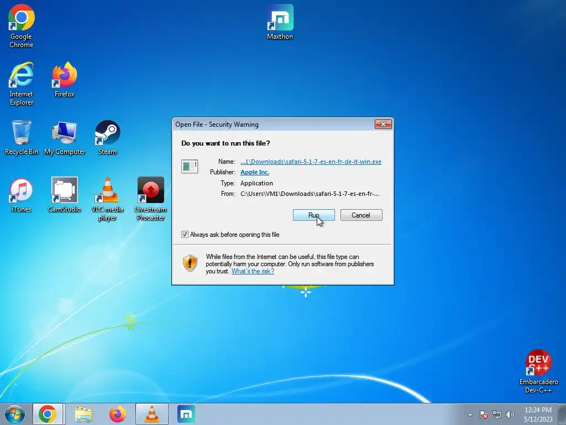Image resolution: width=566 pixels, height=425 pixels.
Task: Open Google Chrome desktop shortcut
Action: tap(22, 27)
